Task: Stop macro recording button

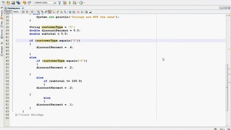Action: (82, 12)
